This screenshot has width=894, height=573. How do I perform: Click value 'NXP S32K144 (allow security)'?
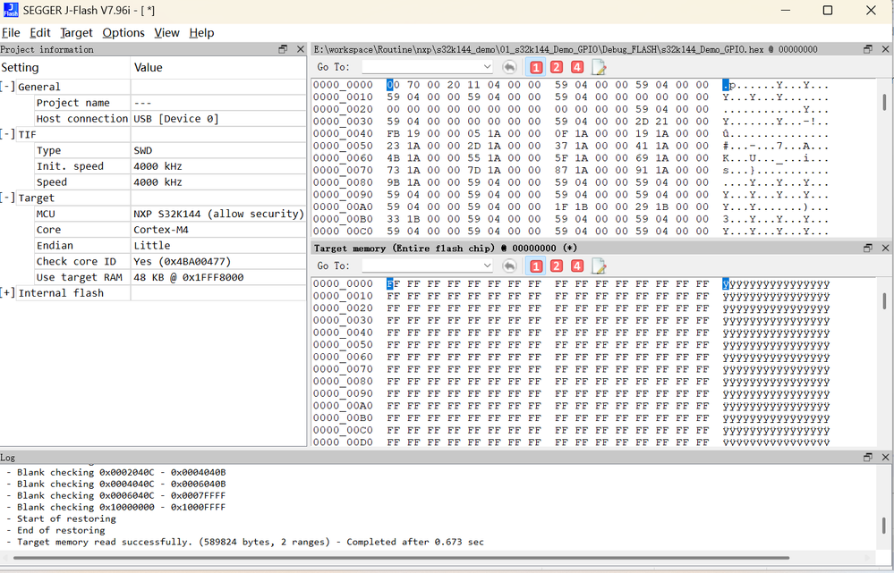(219, 214)
